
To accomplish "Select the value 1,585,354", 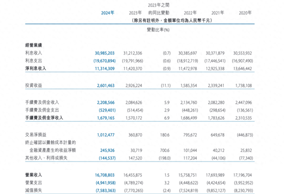I will tap(189, 85).
